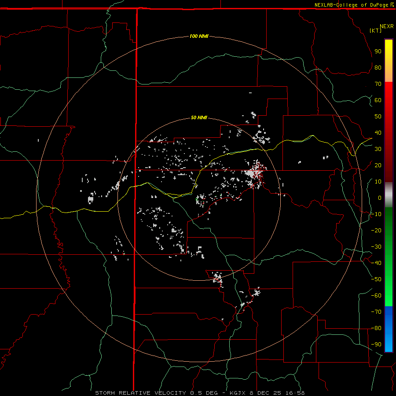Click the STORM RELATIVE VELOCITY product caption
This screenshot has width=396, height=396.
pyautogui.click(x=140, y=393)
